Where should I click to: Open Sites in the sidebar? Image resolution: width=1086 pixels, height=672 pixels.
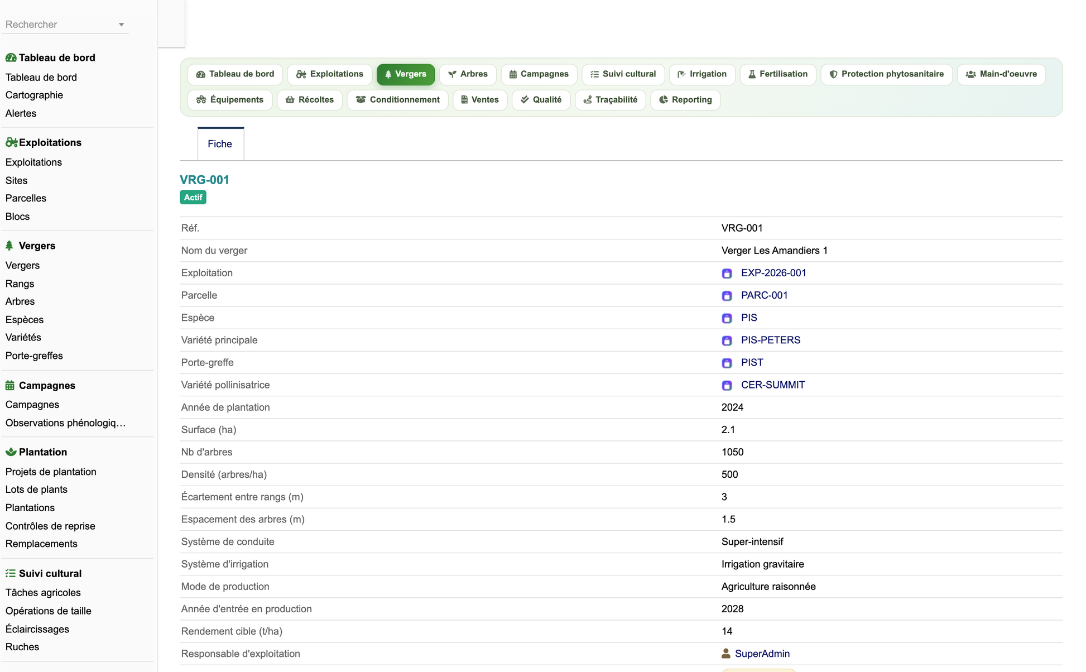point(16,180)
